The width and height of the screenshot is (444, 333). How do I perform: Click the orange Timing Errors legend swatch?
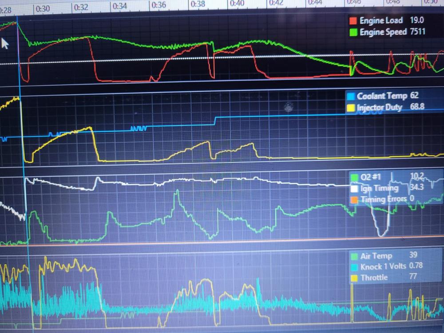[354, 199]
